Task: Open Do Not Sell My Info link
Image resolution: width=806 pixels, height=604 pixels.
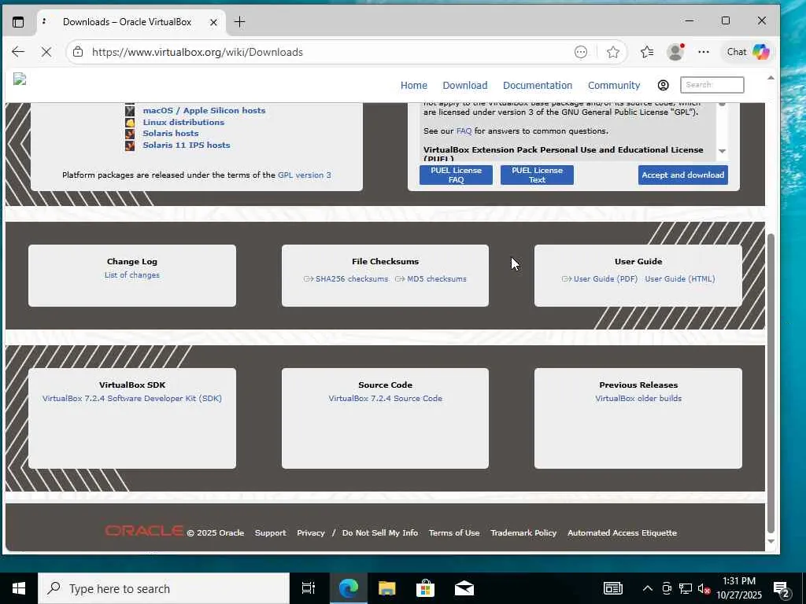Action: coord(380,533)
